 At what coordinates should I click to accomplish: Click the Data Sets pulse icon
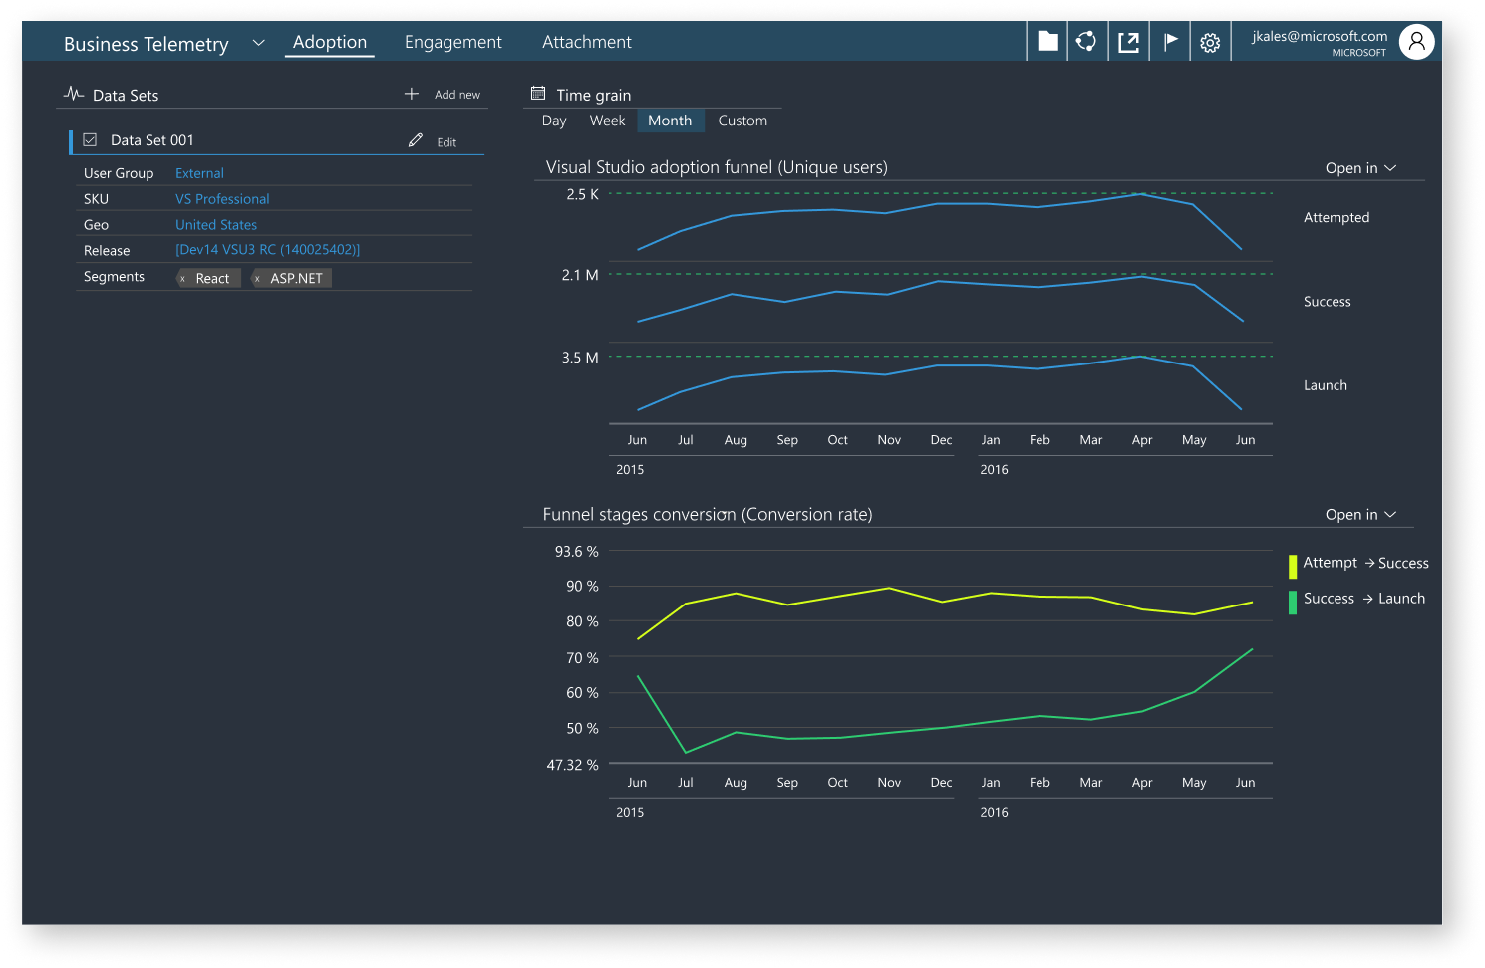(73, 94)
